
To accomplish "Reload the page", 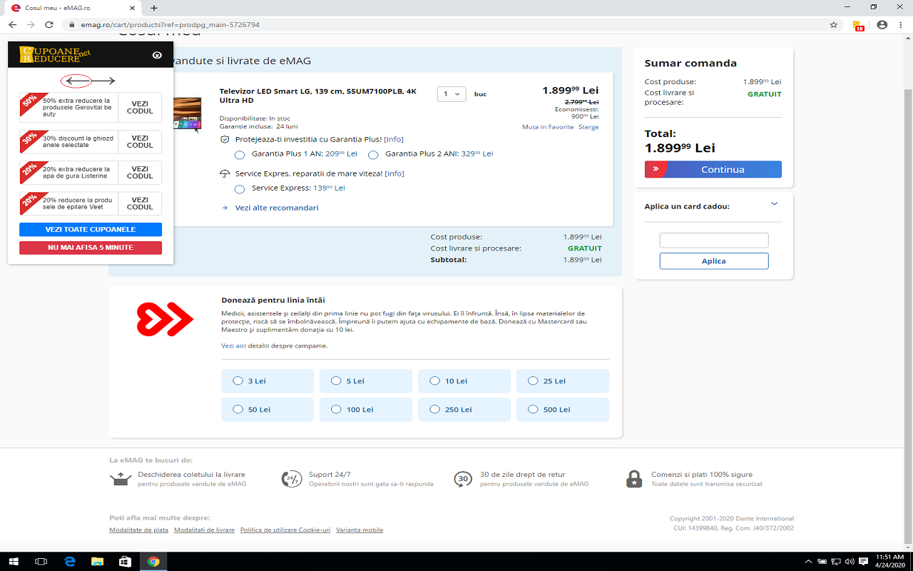I will pos(49,24).
